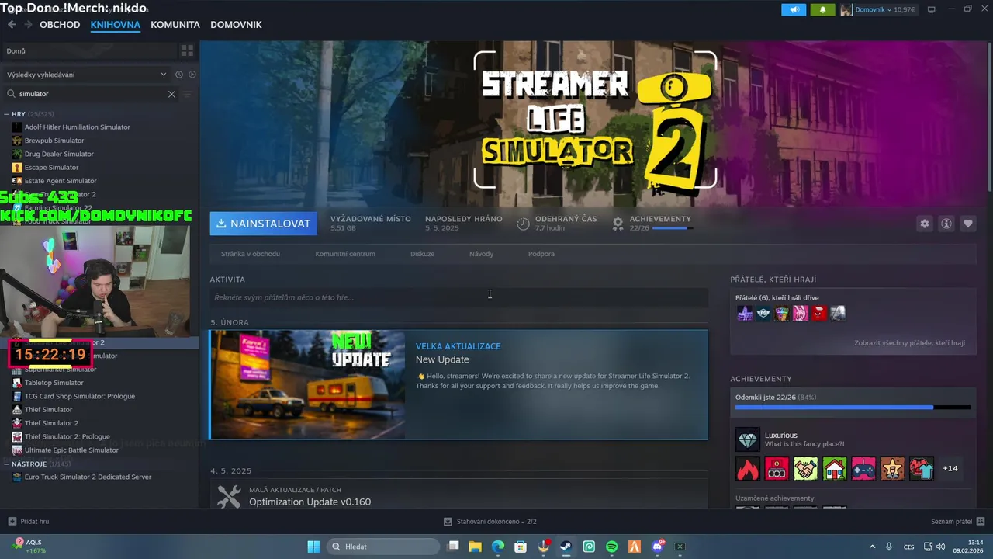The image size is (993, 559).
Task: Select Tabletop Simulator
Action: pyautogui.click(x=54, y=383)
